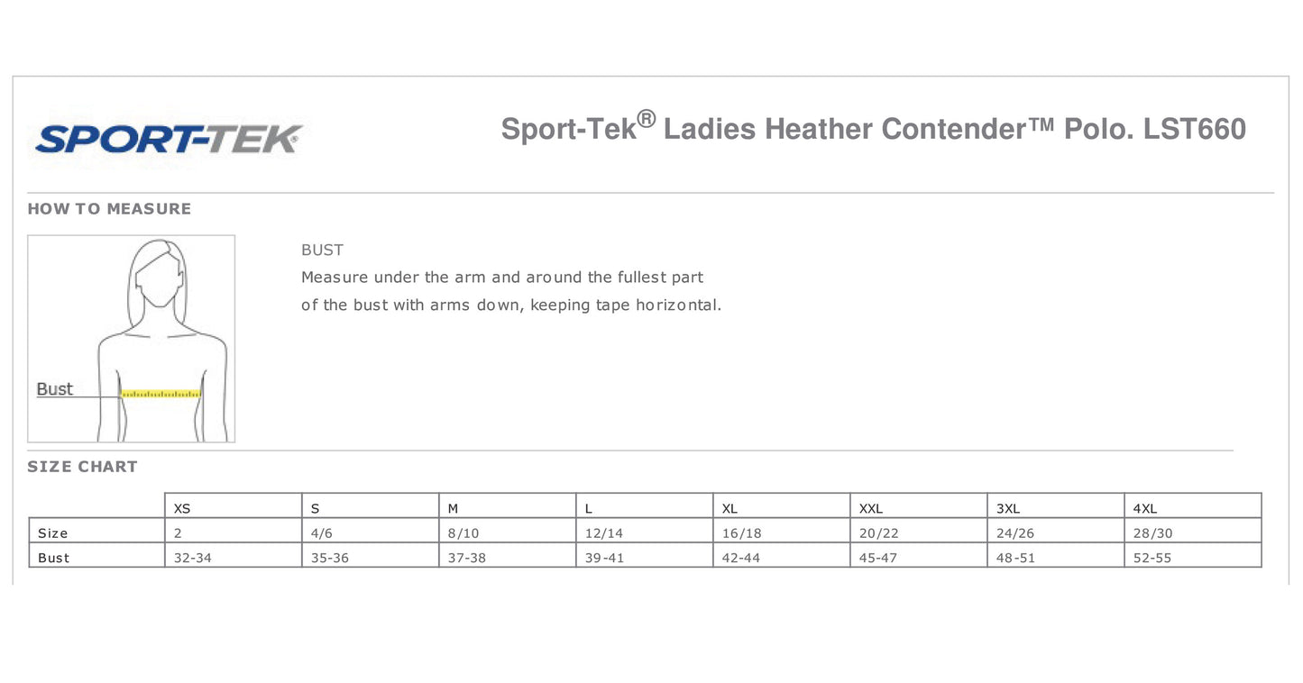The width and height of the screenshot is (1303, 683).
Task: Click the Sport-Tek logo
Action: coord(168,139)
